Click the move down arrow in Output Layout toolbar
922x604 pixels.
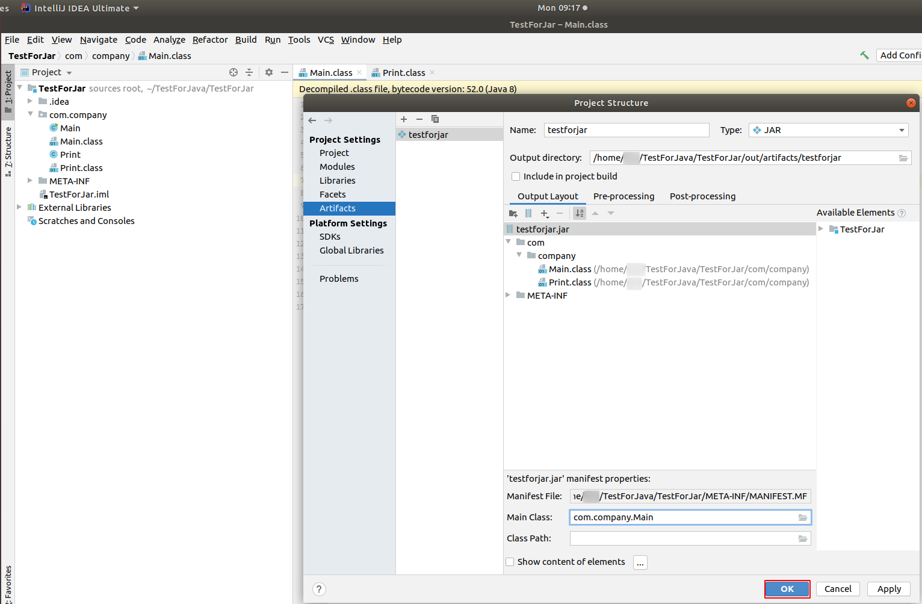click(611, 213)
